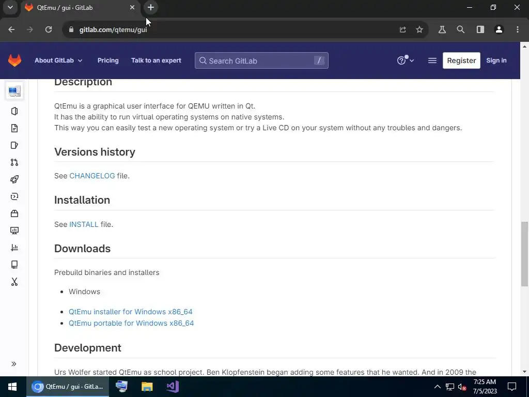Open the INSTALL file link
This screenshot has width=529, height=397.
[x=84, y=224]
